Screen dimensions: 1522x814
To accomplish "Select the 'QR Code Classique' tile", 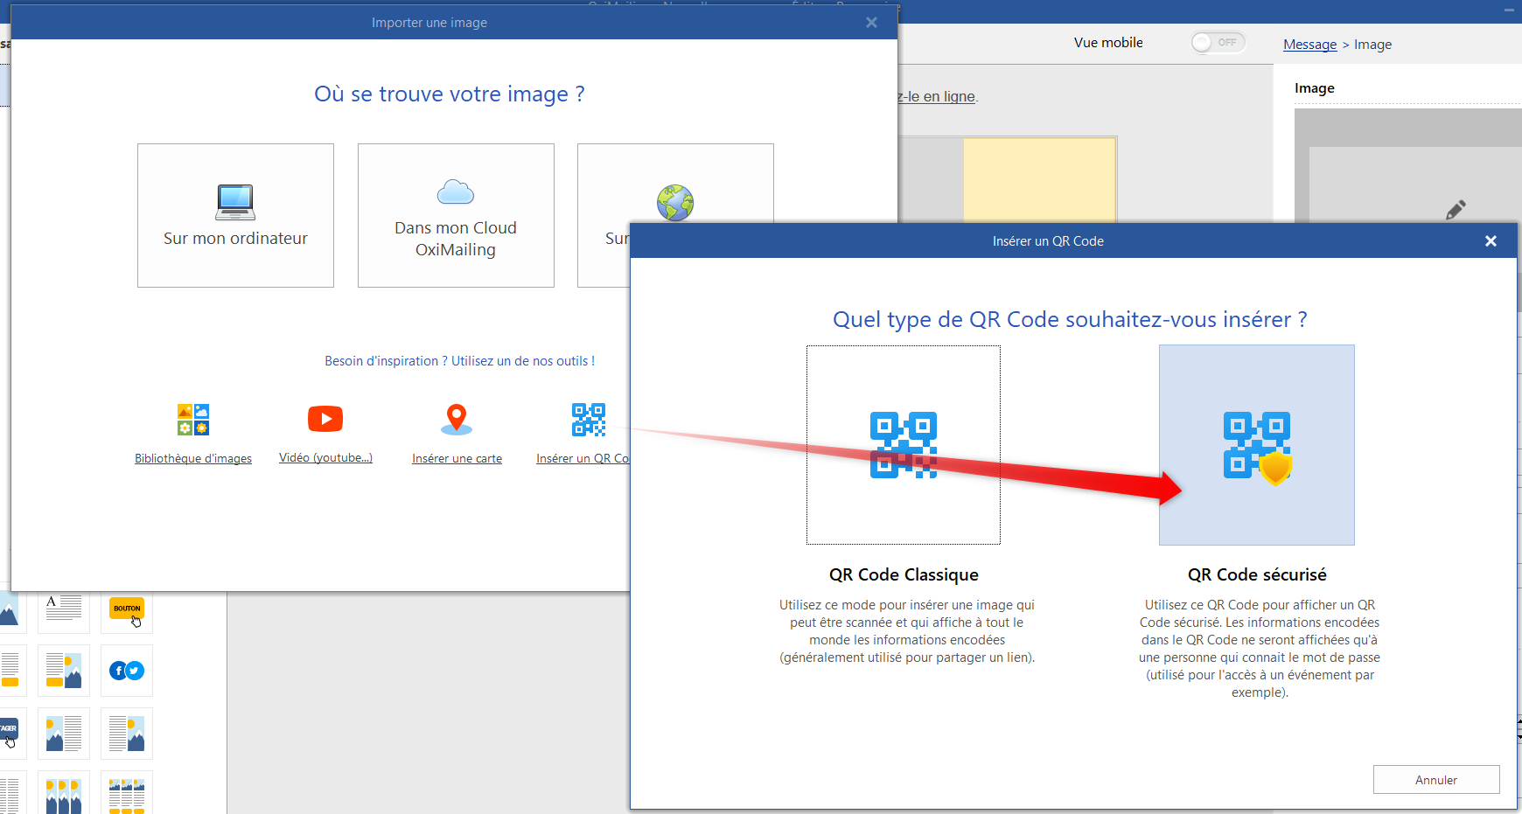I will pyautogui.click(x=904, y=445).
